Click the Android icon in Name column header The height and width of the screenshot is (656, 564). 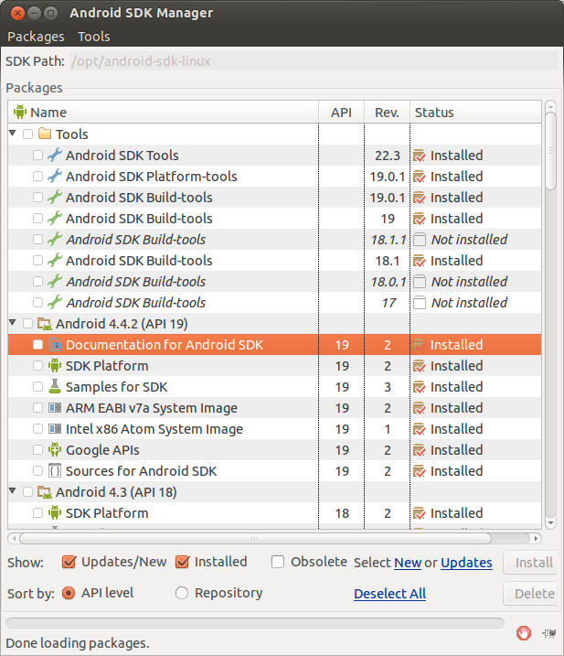pos(19,113)
